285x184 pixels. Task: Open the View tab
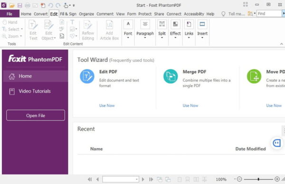[x=120, y=14]
